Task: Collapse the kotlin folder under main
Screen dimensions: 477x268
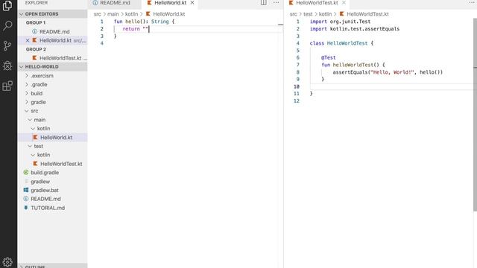Action: pos(43,129)
